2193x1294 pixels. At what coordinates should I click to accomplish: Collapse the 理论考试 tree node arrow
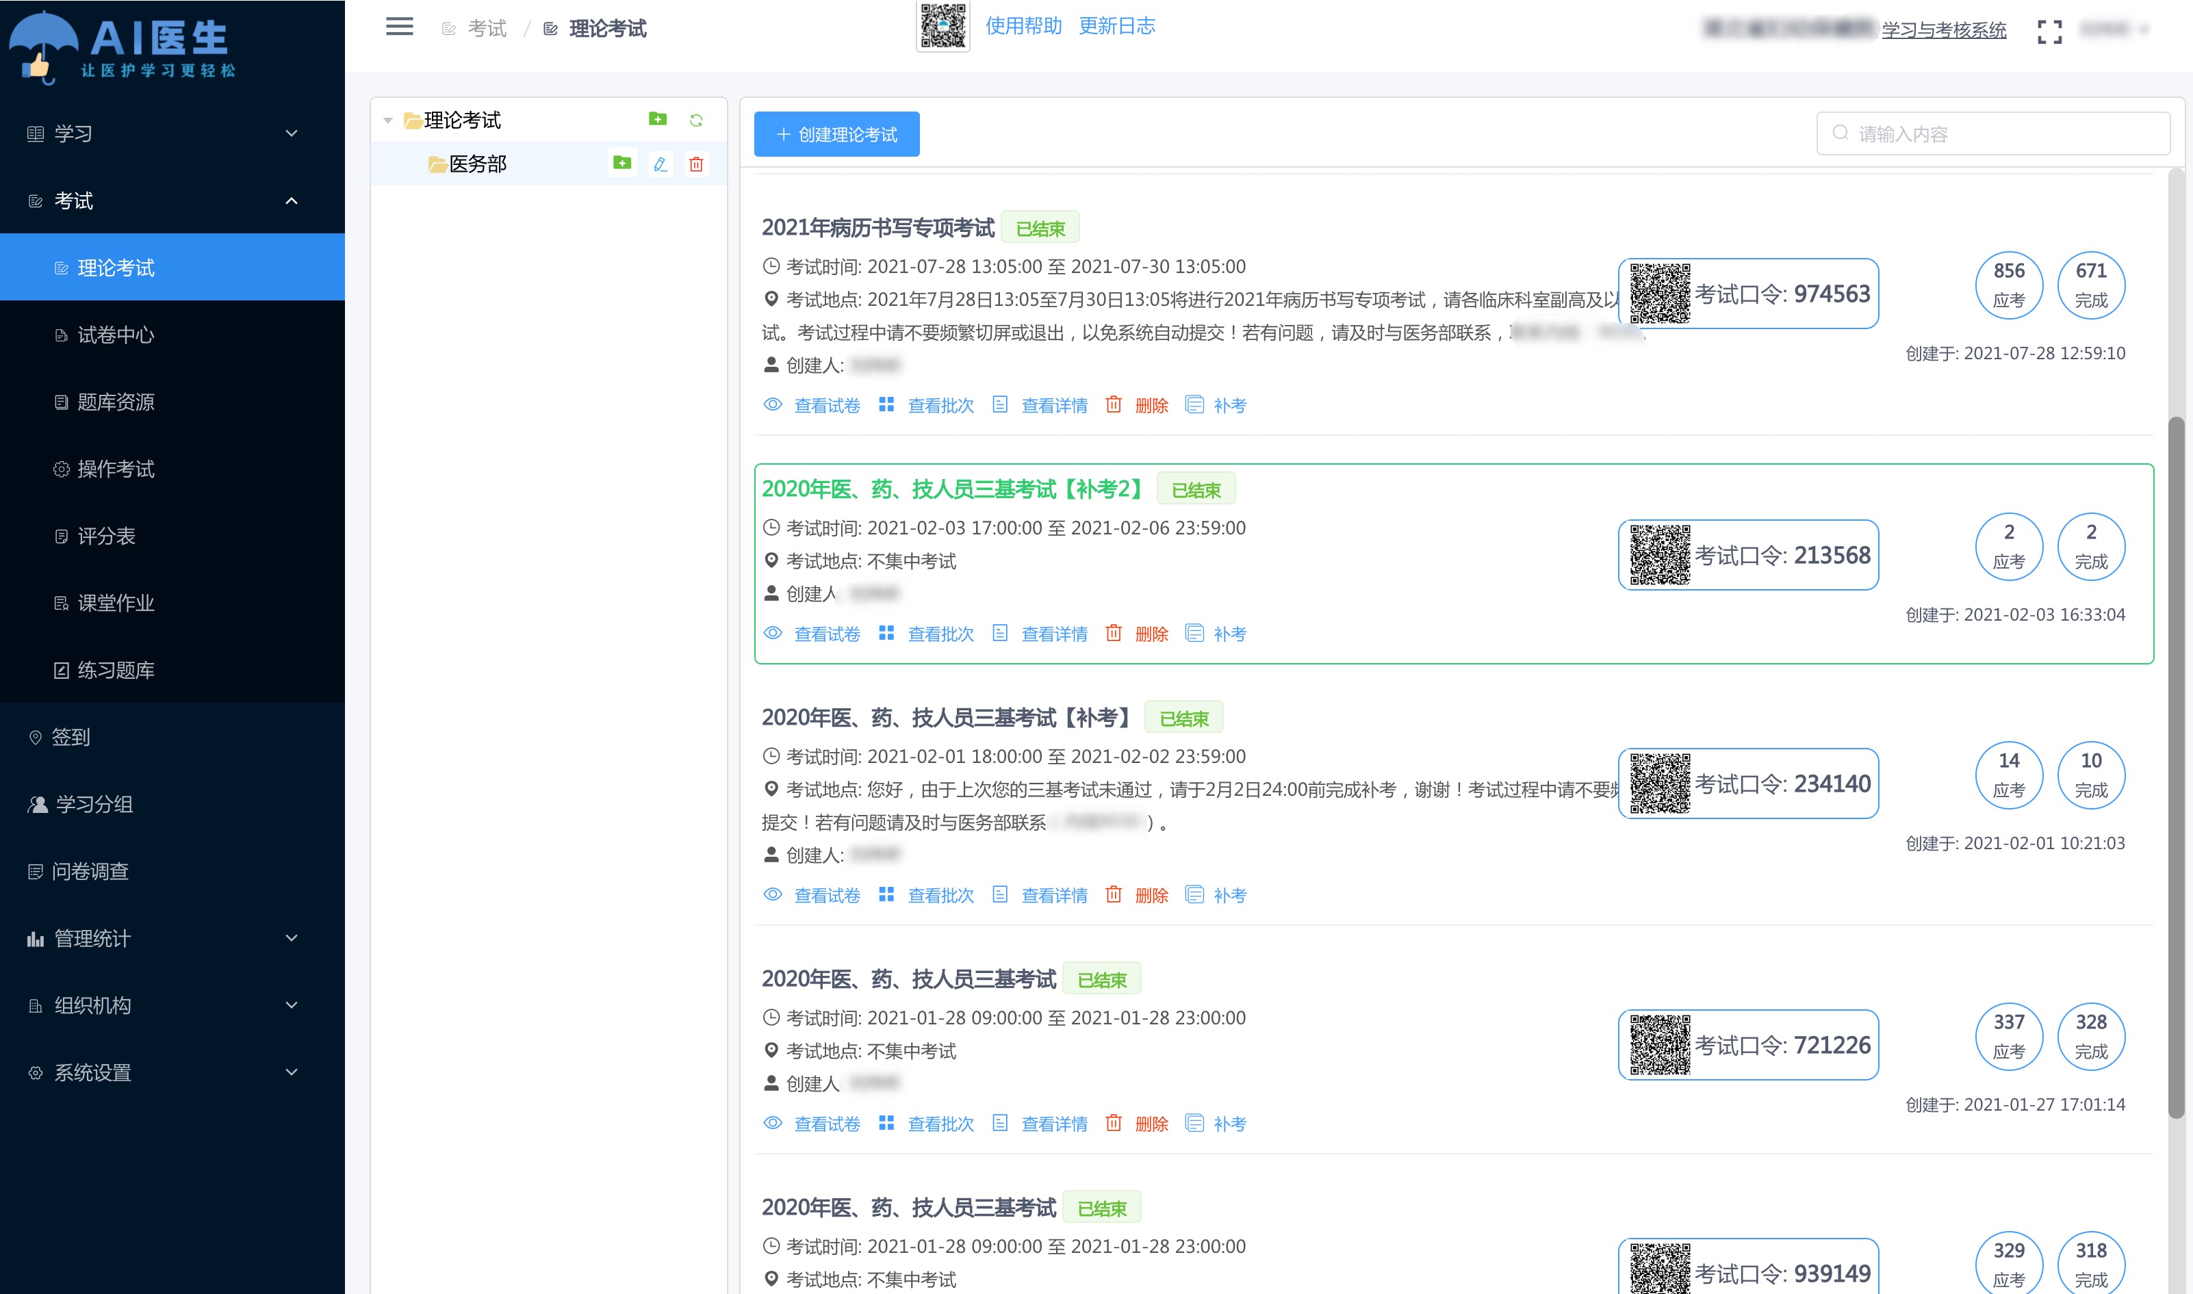tap(388, 120)
